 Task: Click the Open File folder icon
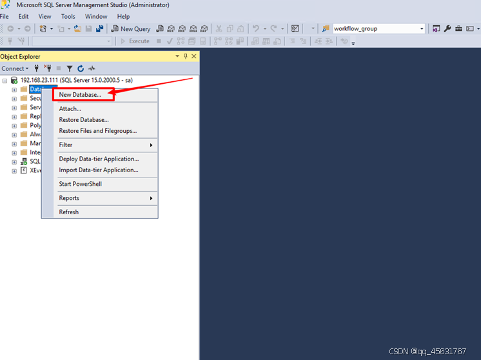tap(77, 29)
